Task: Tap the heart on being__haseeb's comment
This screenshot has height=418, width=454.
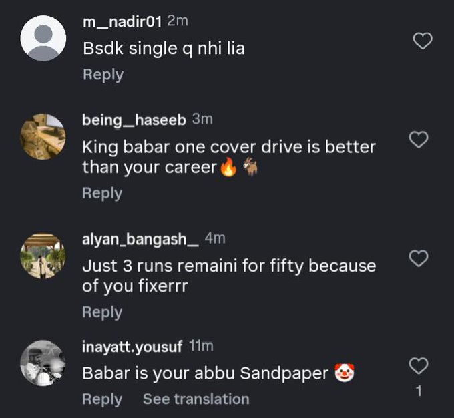Action: coord(418,140)
